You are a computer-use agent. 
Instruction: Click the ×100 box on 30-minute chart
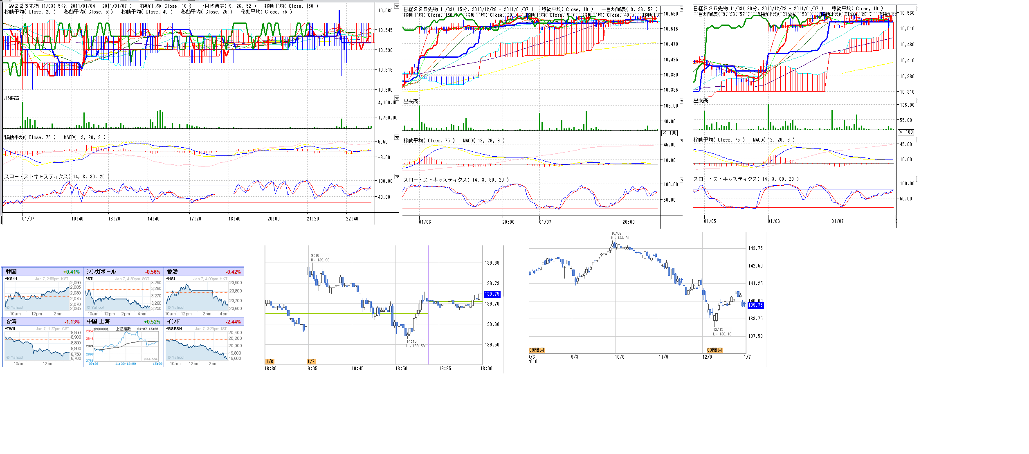click(906, 132)
